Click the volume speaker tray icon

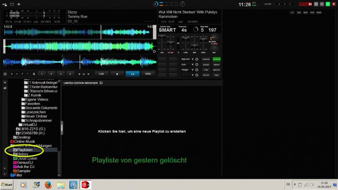coord(312,185)
